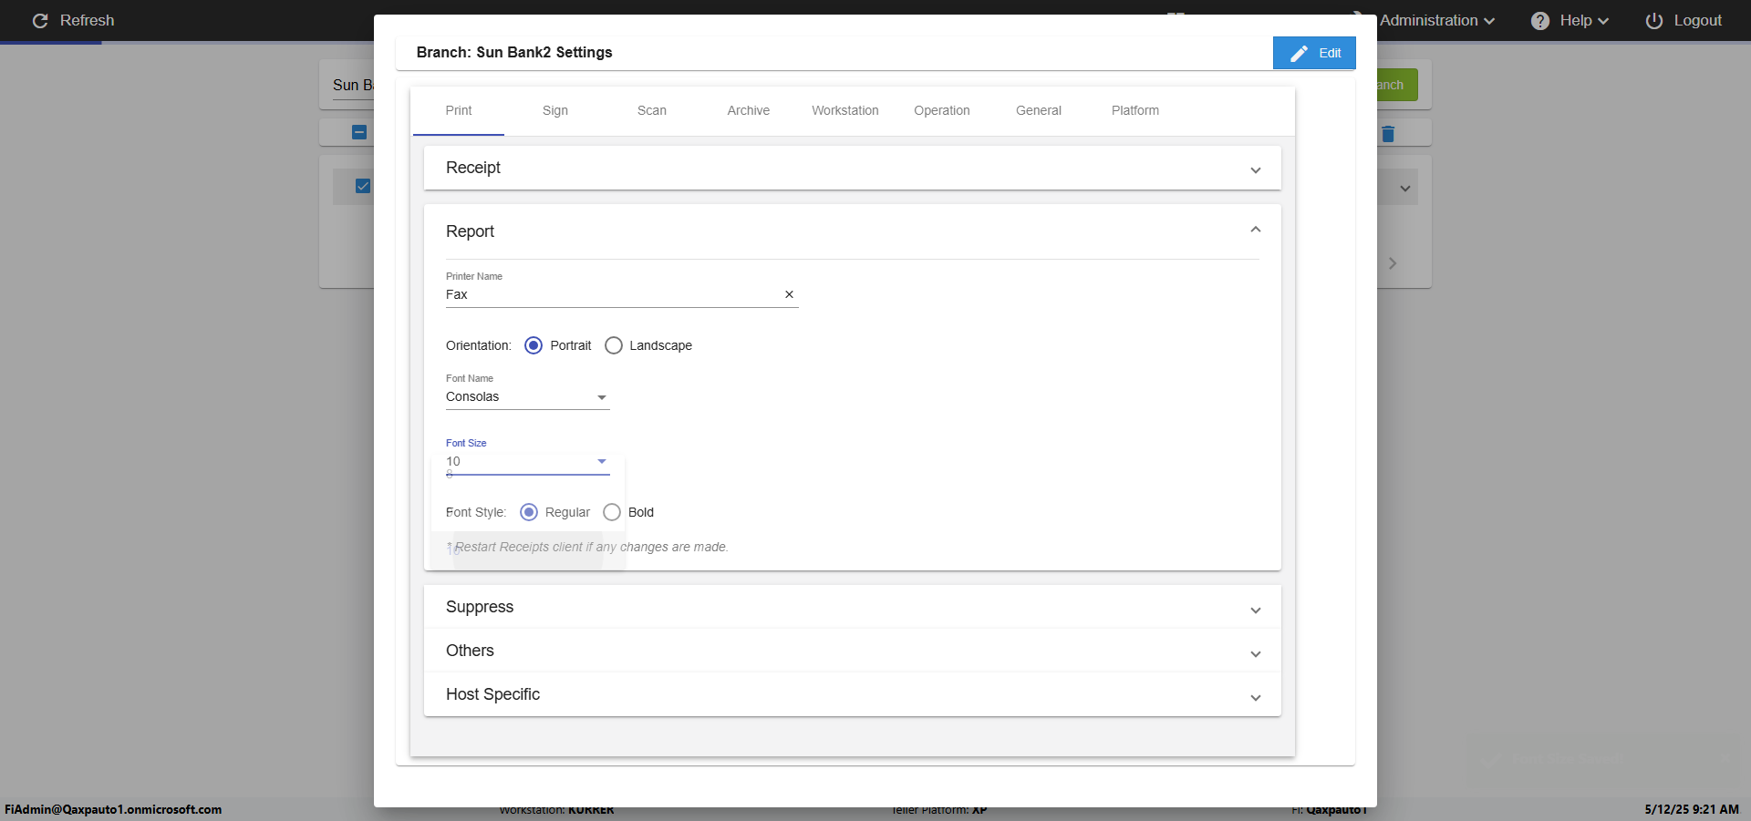Image resolution: width=1751 pixels, height=821 pixels.
Task: Click the blue minus checkbox icon
Action: 359,132
